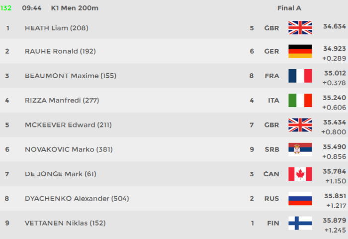Open athlete HEATH Liam (208)
This screenshot has width=348, height=239.
click(57, 28)
